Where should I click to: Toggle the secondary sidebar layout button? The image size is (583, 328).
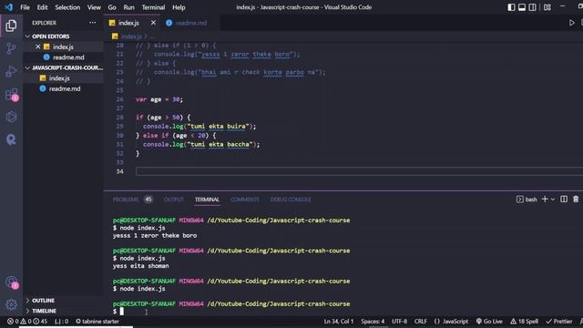[x=532, y=7]
